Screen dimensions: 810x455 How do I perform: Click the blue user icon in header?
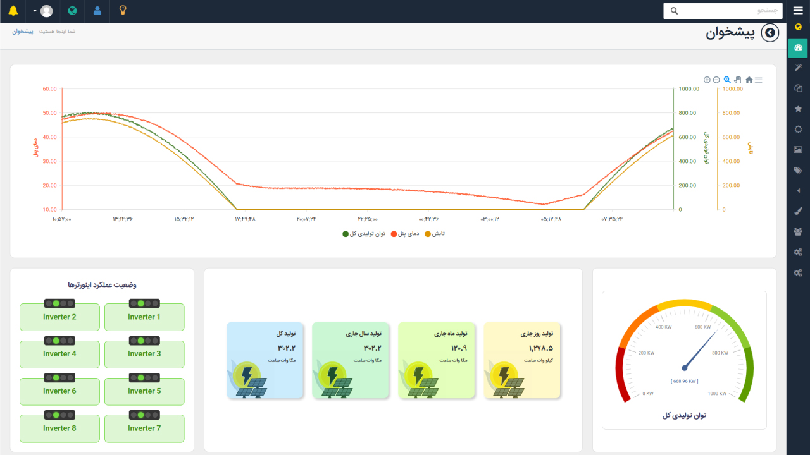pos(97,11)
